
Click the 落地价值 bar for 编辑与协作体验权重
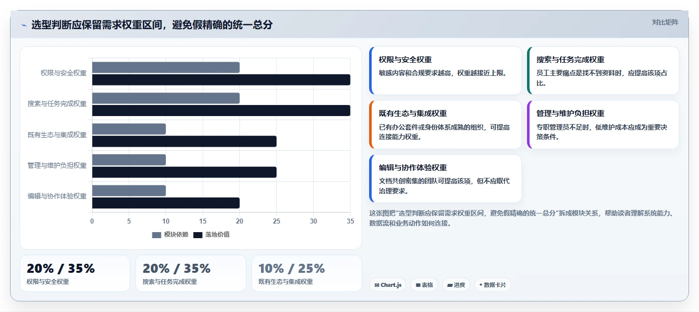coord(166,203)
